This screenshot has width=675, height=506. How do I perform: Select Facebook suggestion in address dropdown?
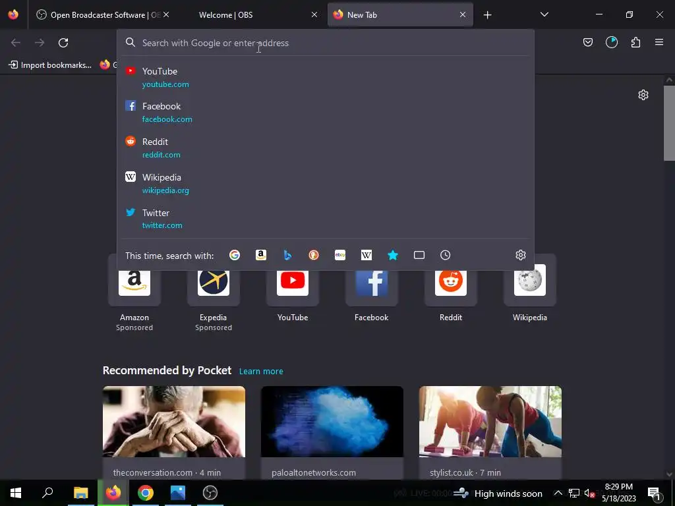325,113
